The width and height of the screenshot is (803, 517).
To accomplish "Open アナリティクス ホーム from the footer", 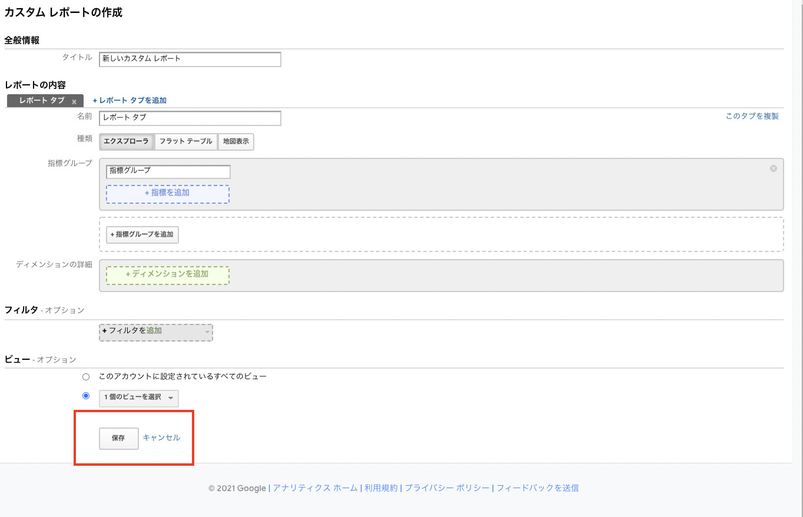I will coord(316,488).
